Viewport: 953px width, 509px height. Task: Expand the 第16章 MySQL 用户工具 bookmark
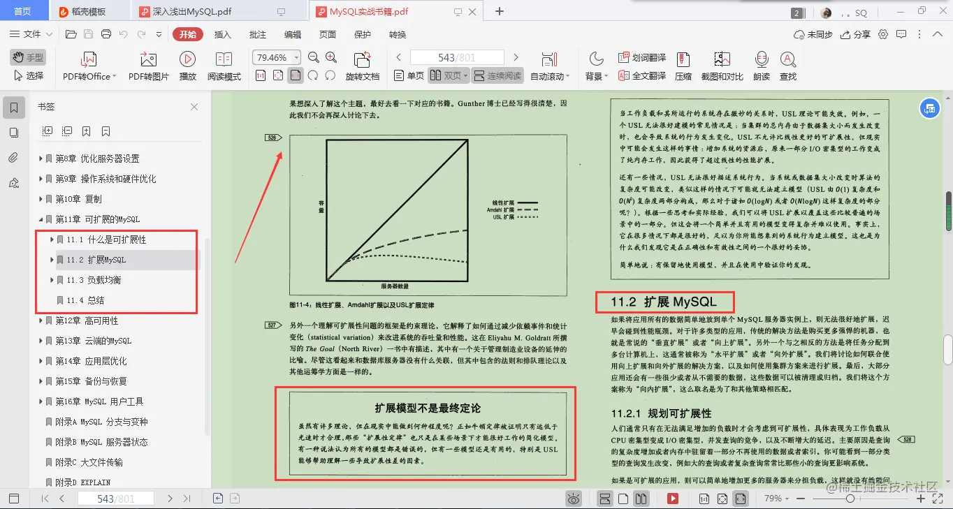click(x=41, y=401)
